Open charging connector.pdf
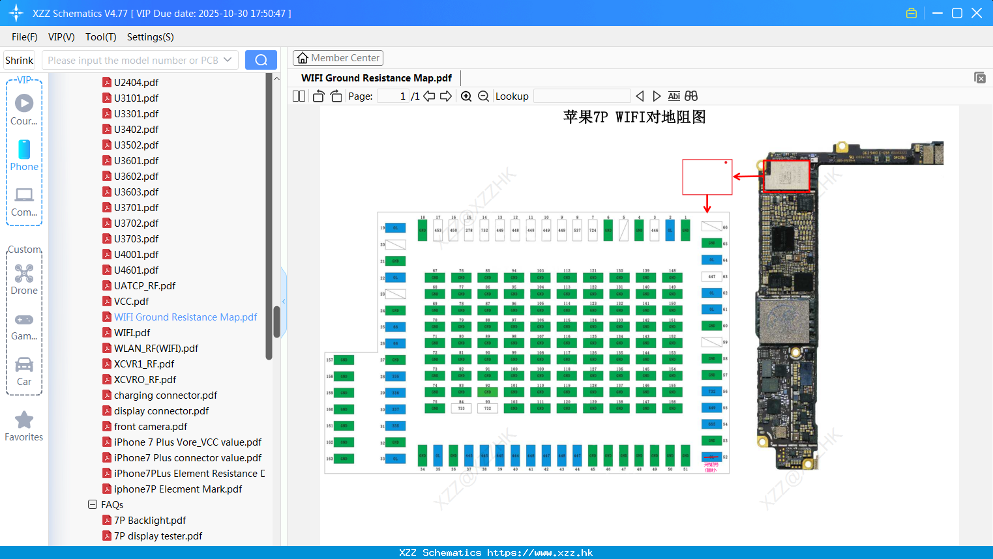The height and width of the screenshot is (559, 993). tap(166, 395)
